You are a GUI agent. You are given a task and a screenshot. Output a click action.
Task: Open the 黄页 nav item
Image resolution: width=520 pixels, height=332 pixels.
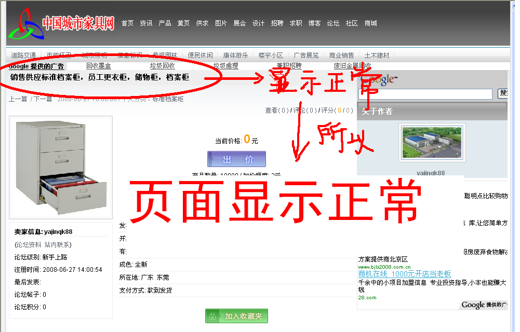tap(183, 23)
